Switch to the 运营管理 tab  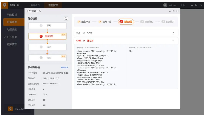click(x=53, y=5)
